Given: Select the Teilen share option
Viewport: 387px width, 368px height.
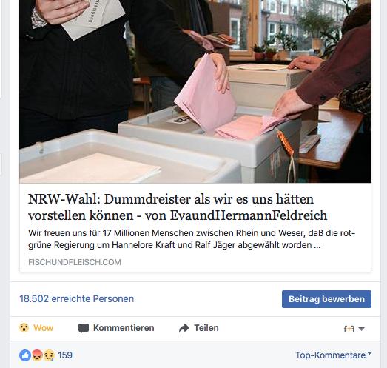Looking at the screenshot, I should [199, 328].
